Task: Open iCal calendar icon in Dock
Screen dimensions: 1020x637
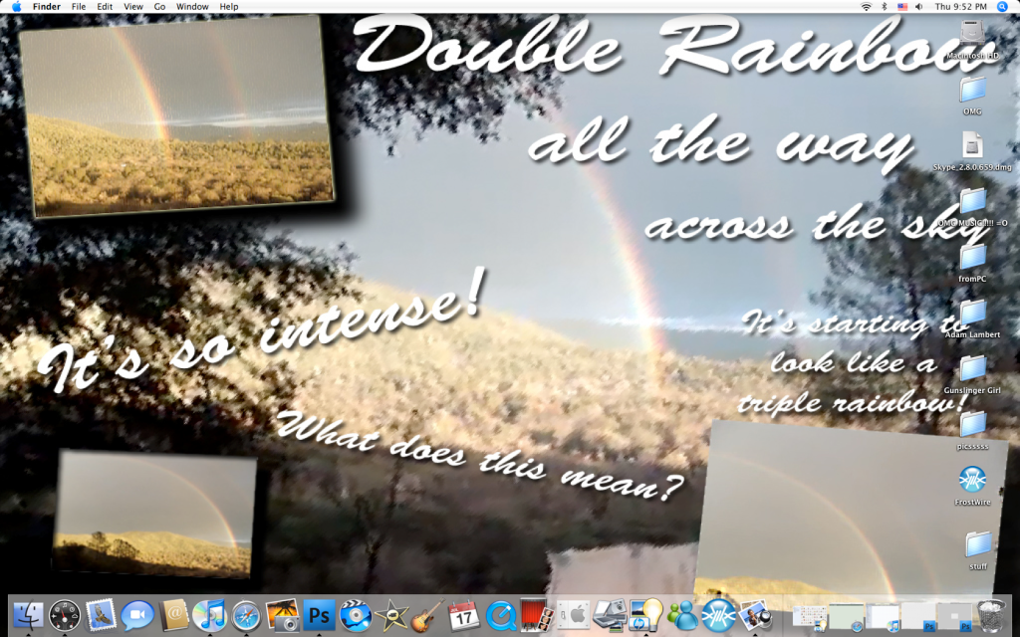Action: click(464, 614)
